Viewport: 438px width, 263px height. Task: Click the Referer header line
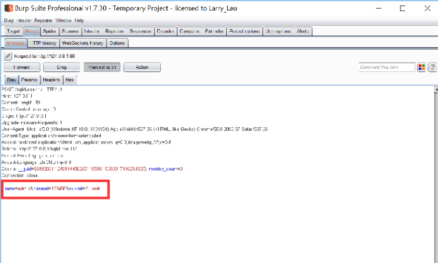pyautogui.click(x=39, y=149)
